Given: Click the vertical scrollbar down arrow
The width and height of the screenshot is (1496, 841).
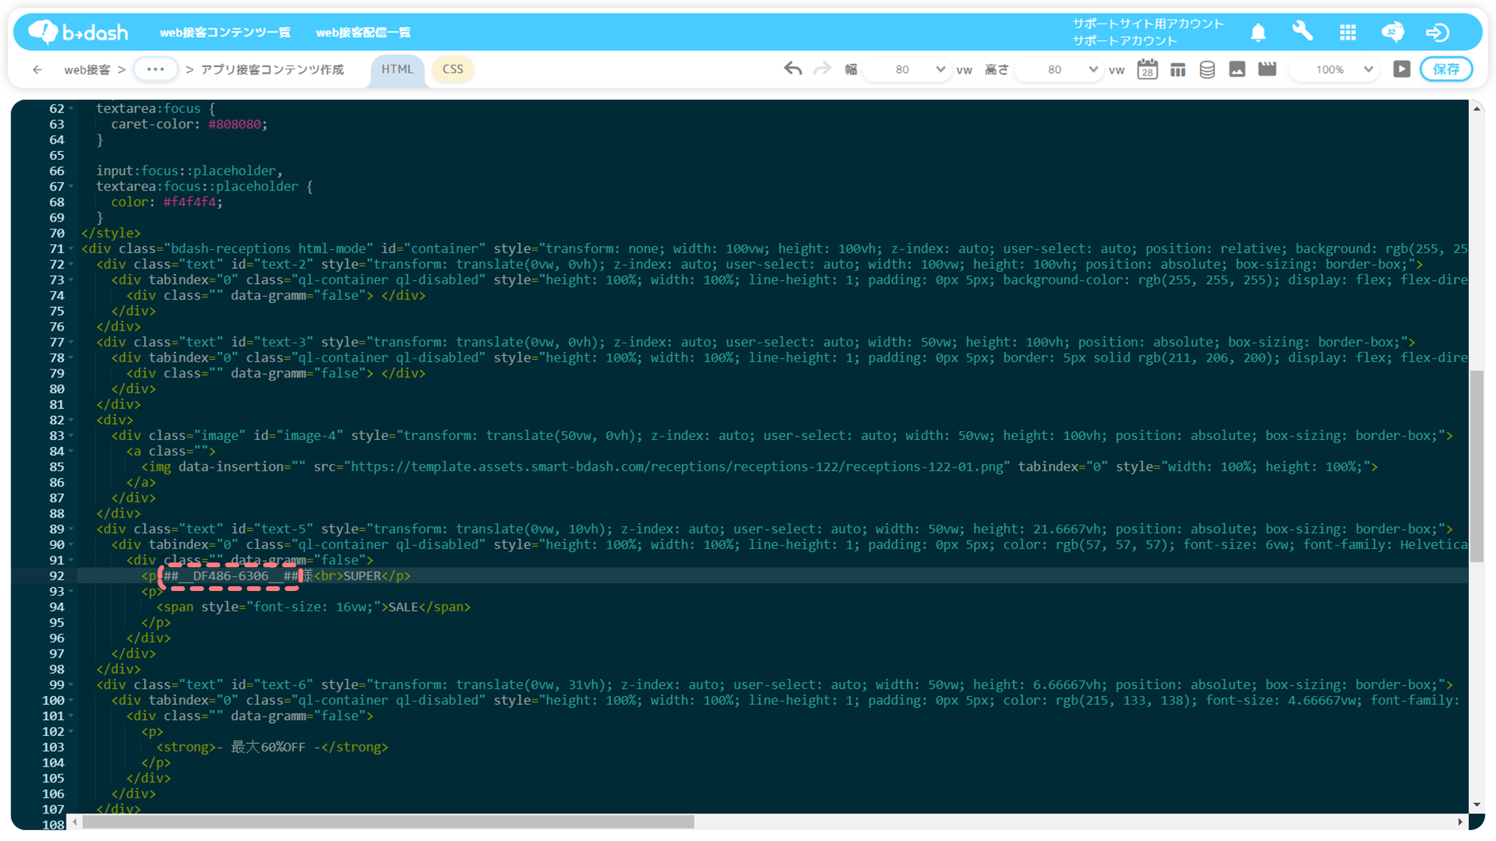Looking at the screenshot, I should tap(1477, 805).
